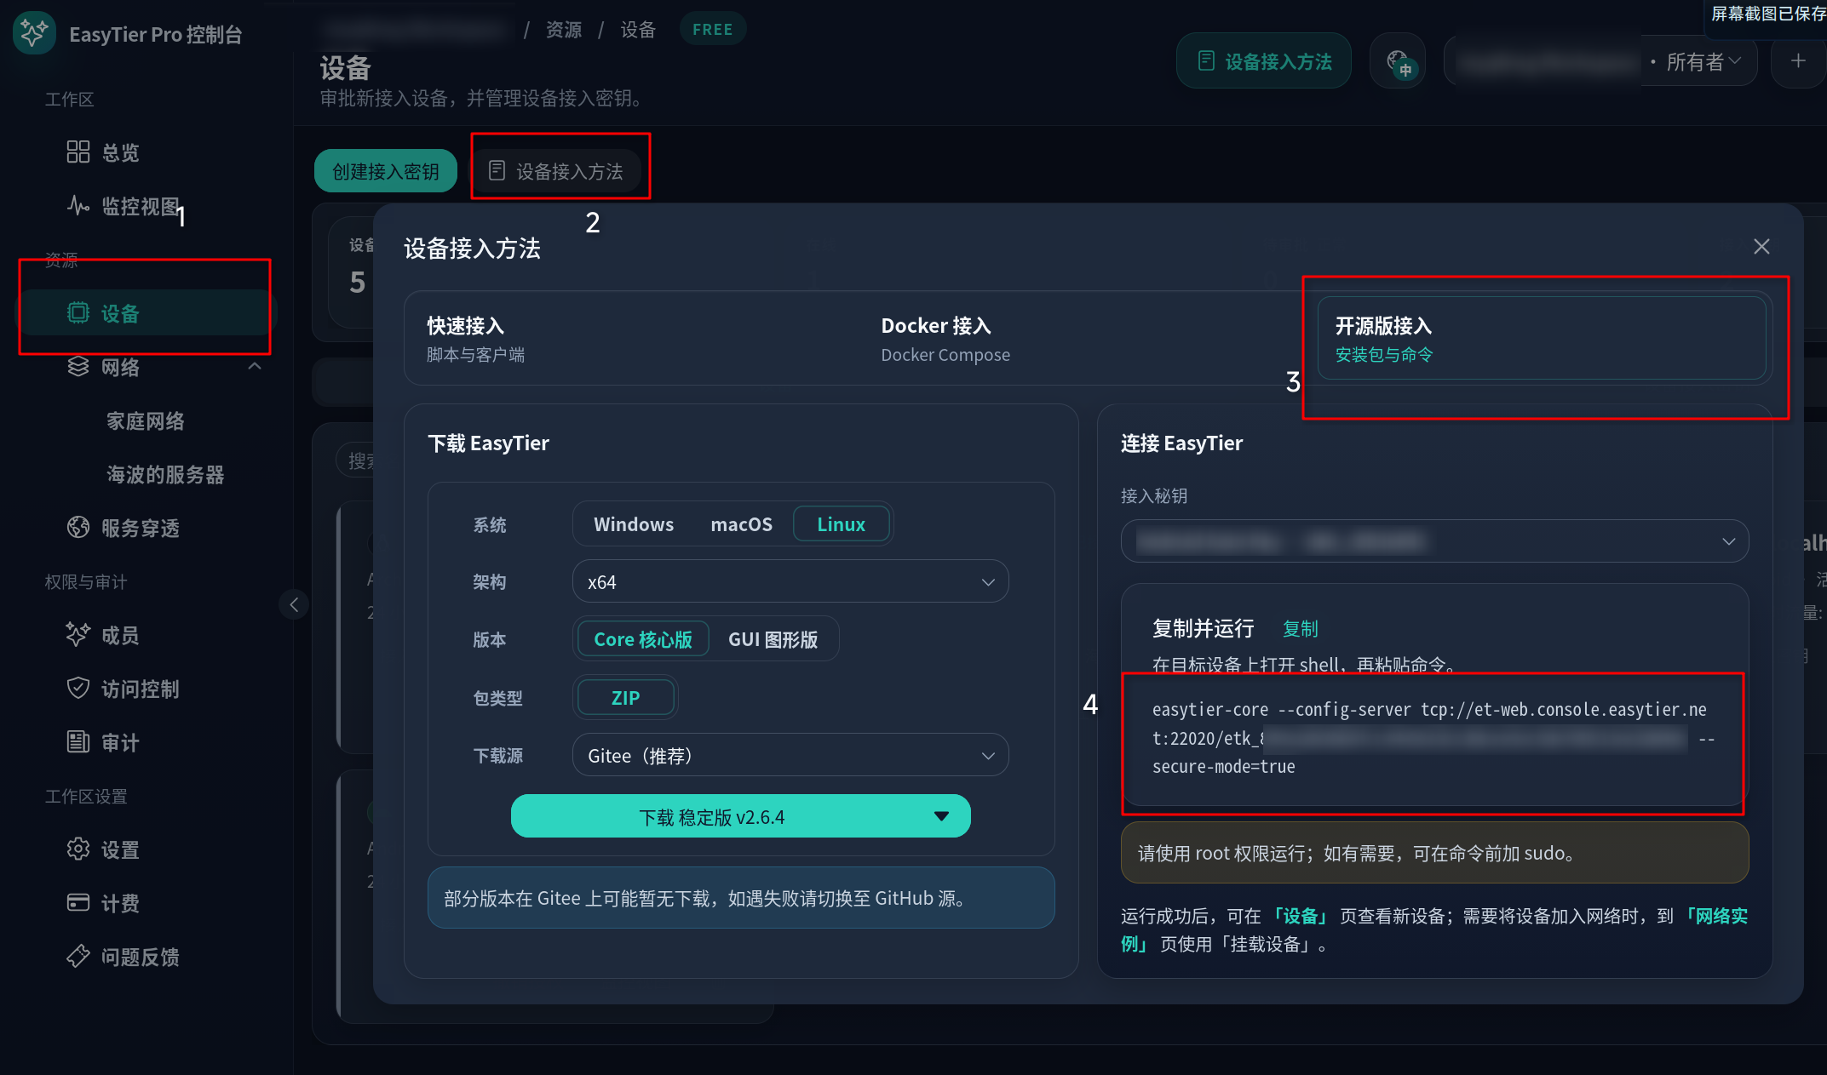
Task: Choose GUI 图形版 edition
Action: [x=773, y=639]
